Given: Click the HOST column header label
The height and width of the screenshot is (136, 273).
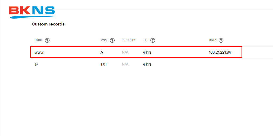Looking at the screenshot, I should click(x=38, y=40).
